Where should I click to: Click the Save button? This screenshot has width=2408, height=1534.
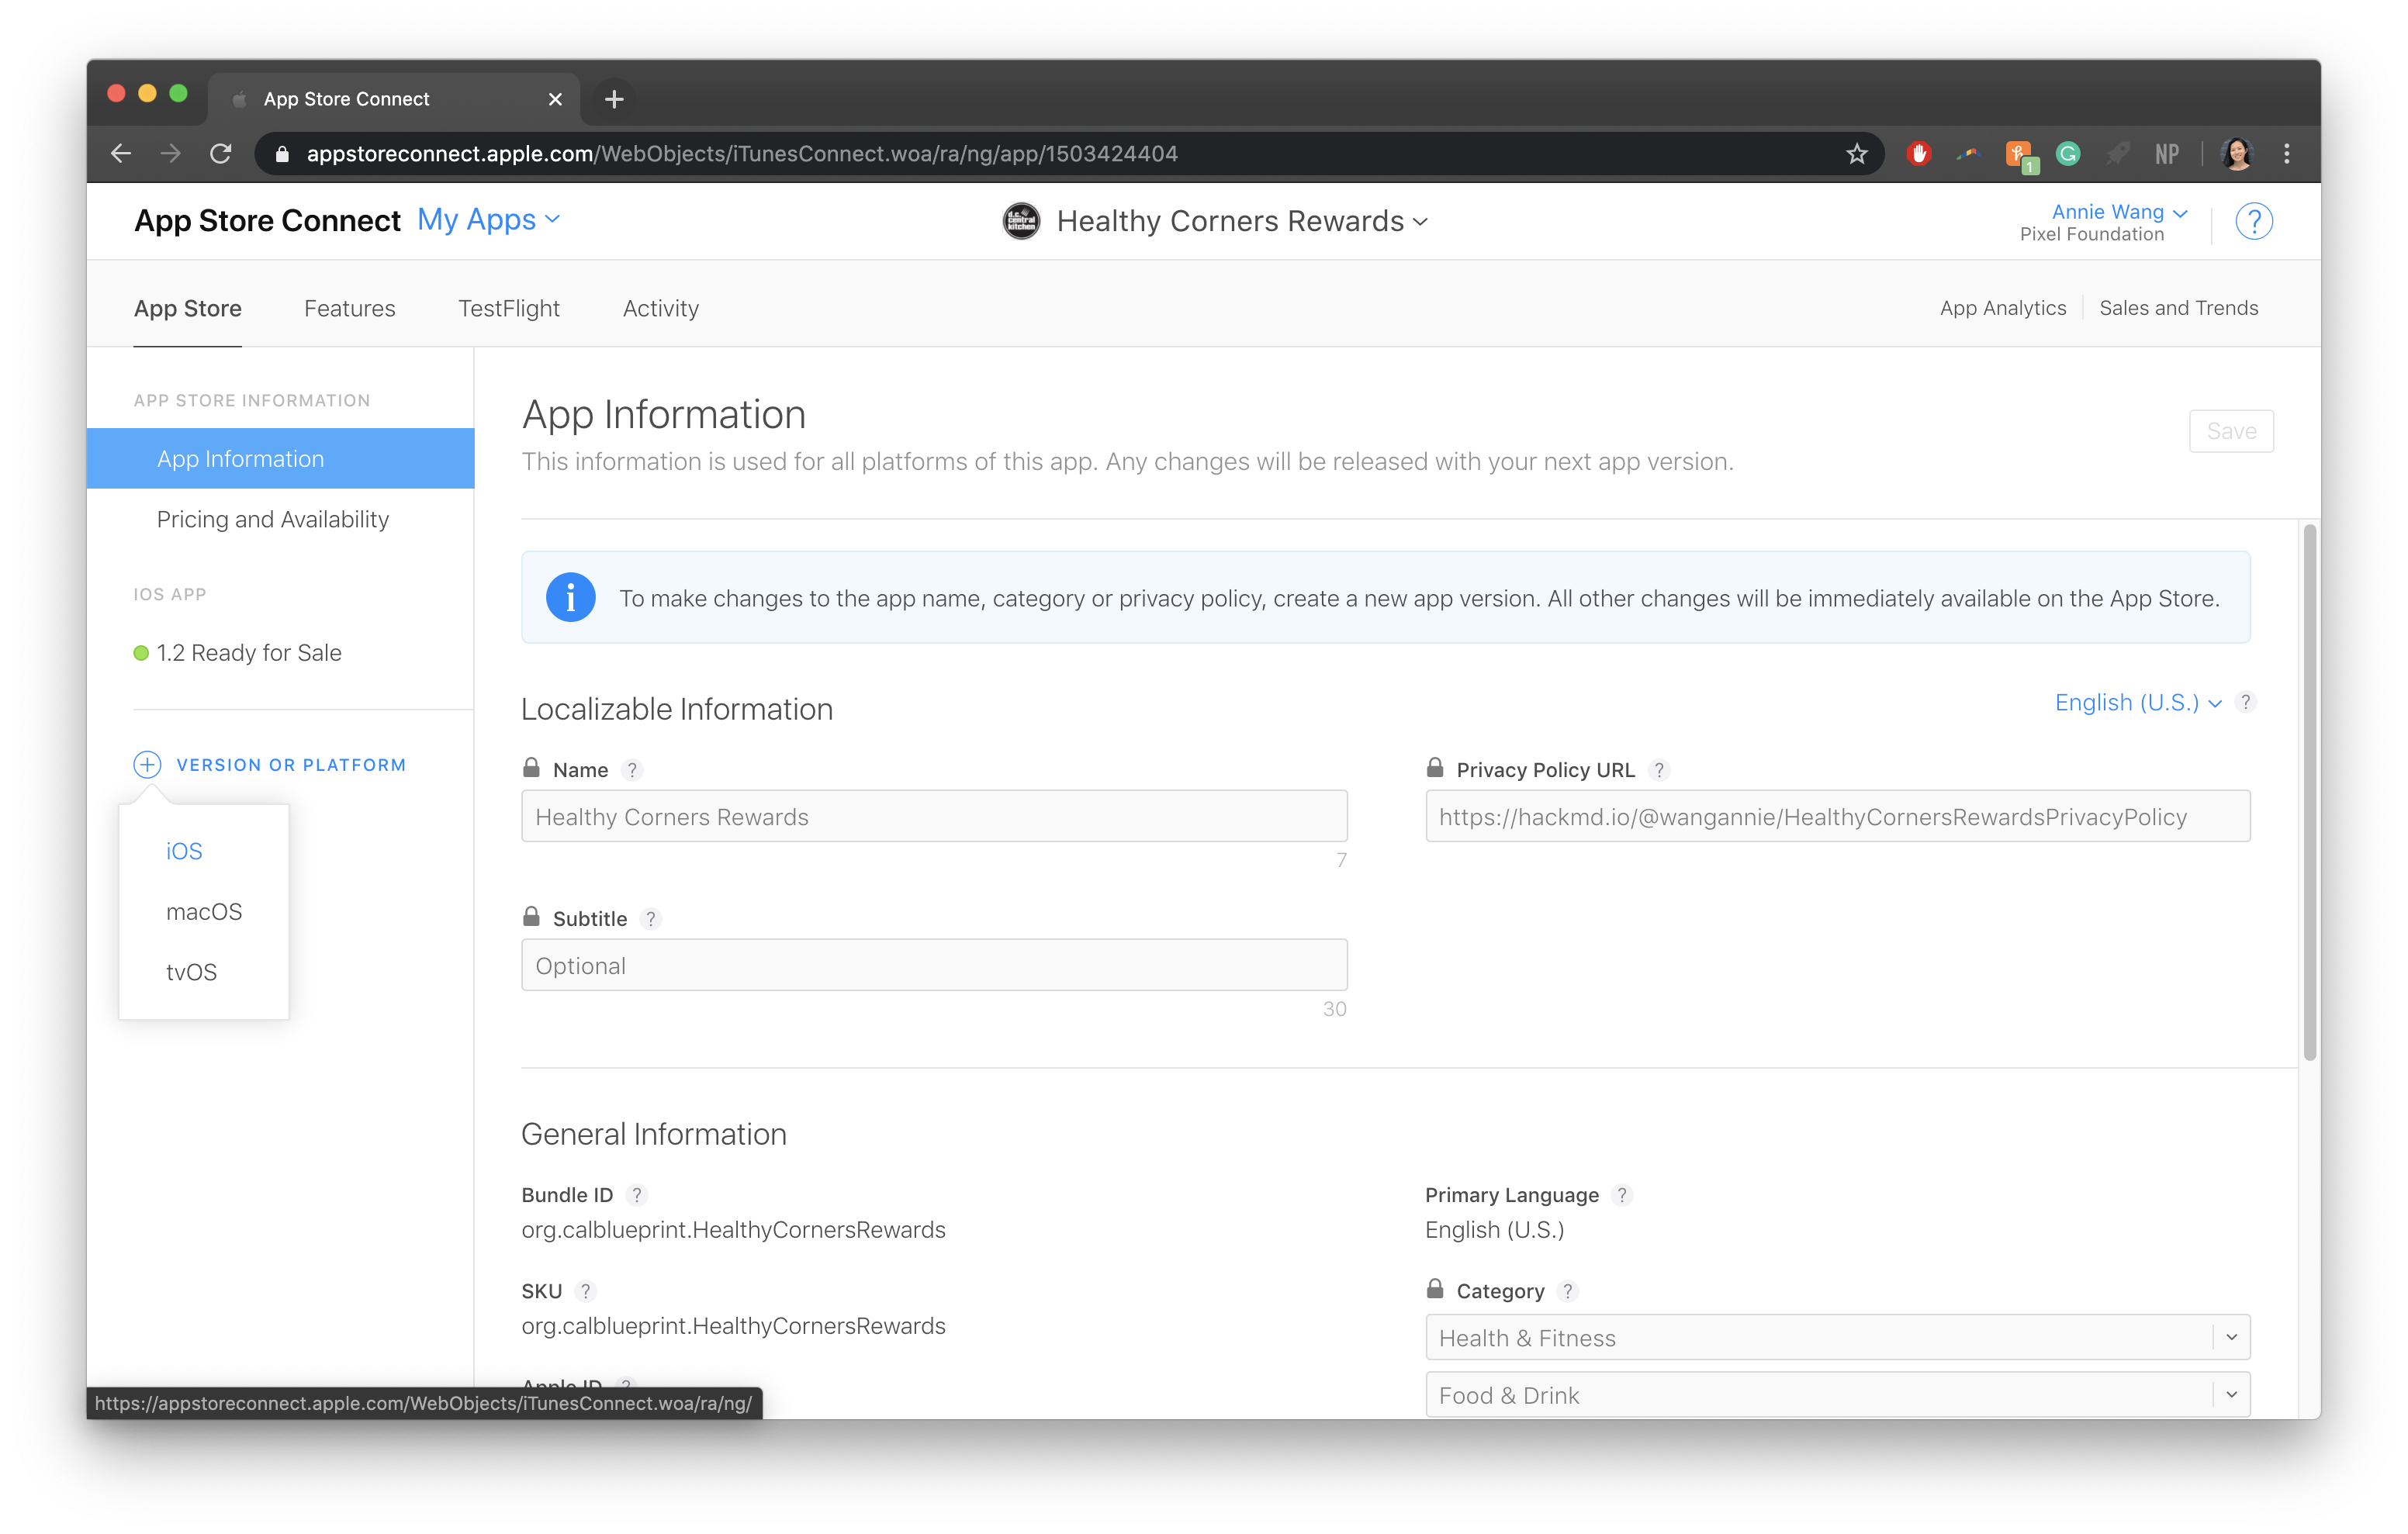pos(2230,428)
